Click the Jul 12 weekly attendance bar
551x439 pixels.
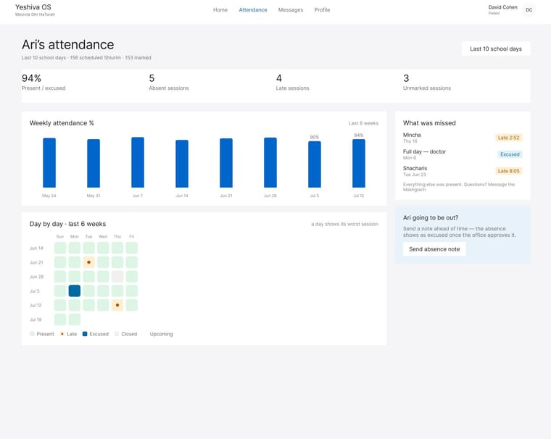359,163
